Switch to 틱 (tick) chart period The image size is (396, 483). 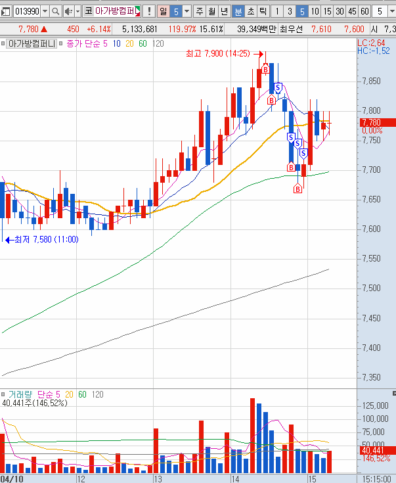coord(263,11)
